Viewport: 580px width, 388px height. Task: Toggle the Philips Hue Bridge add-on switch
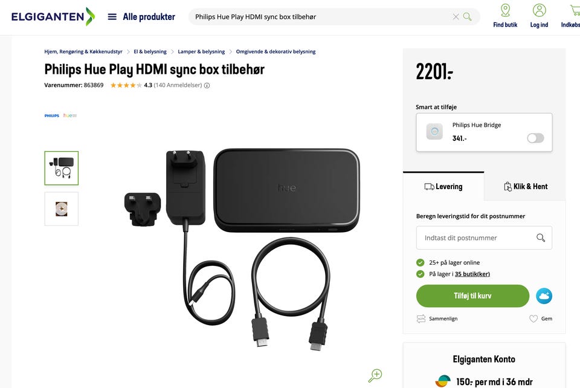coord(535,138)
